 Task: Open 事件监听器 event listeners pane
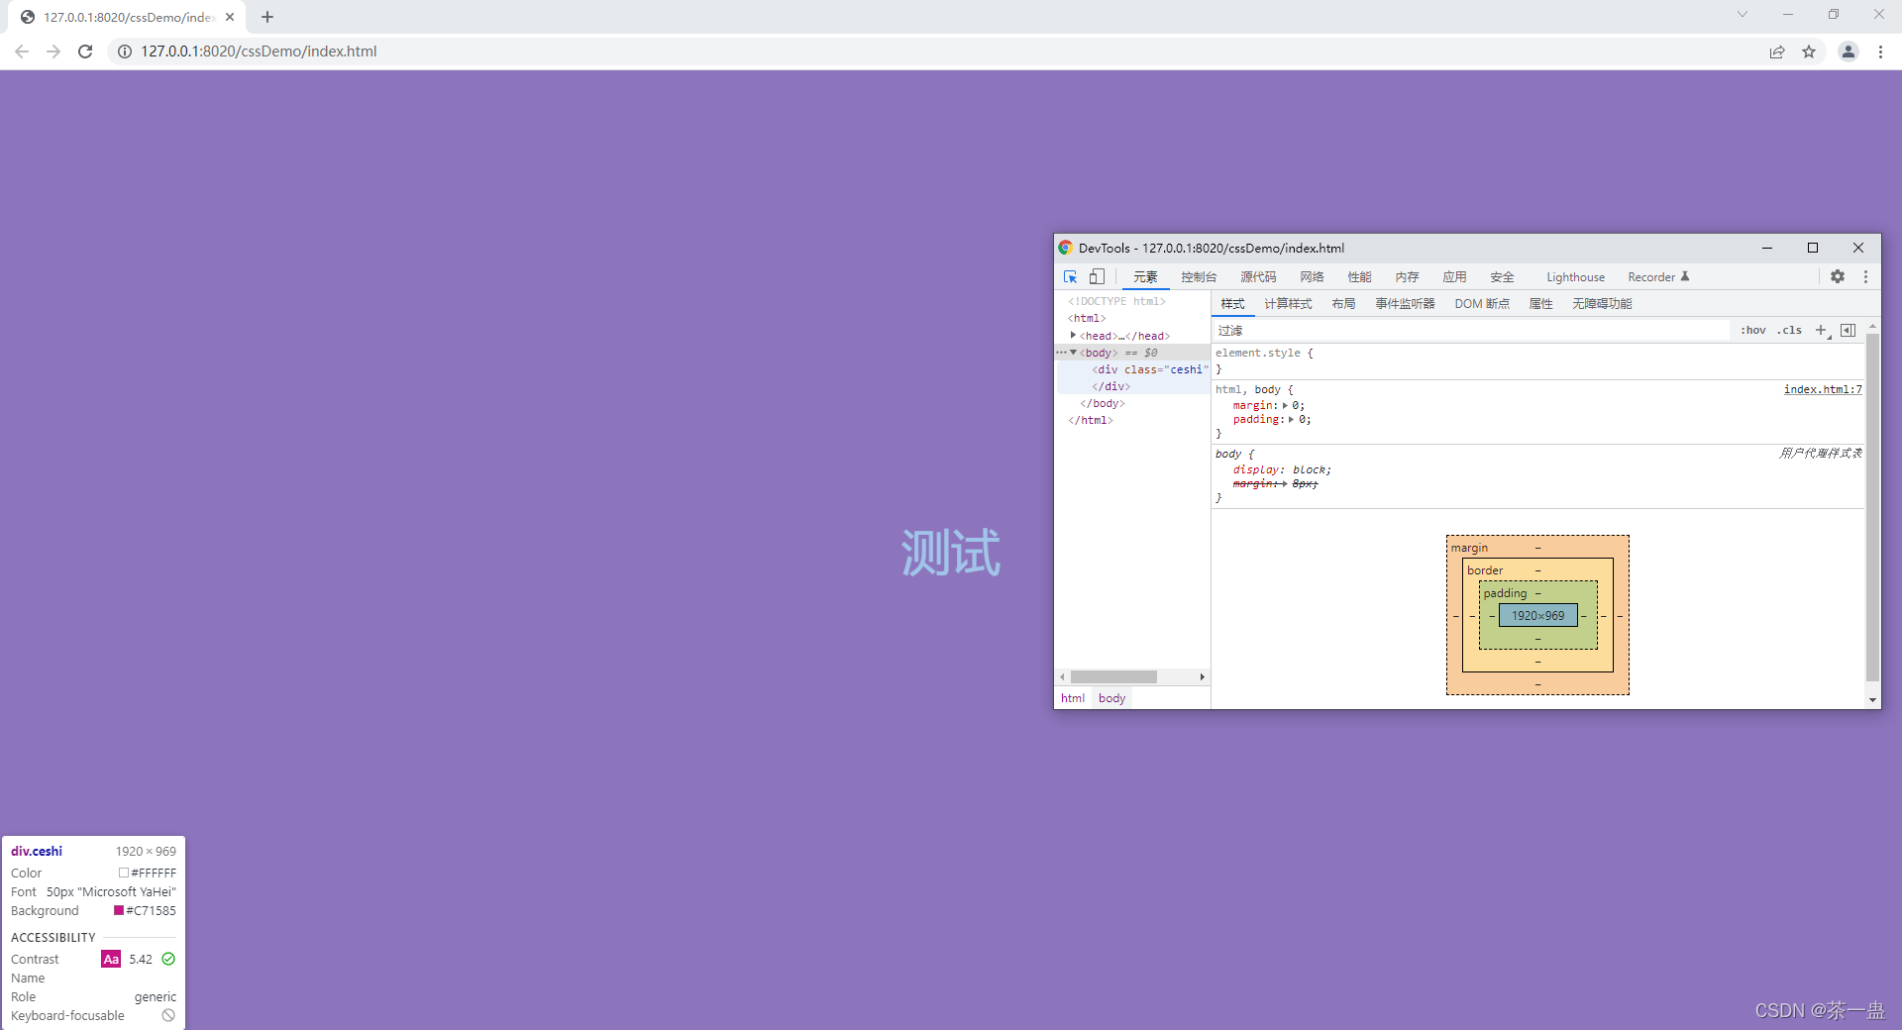click(x=1405, y=304)
